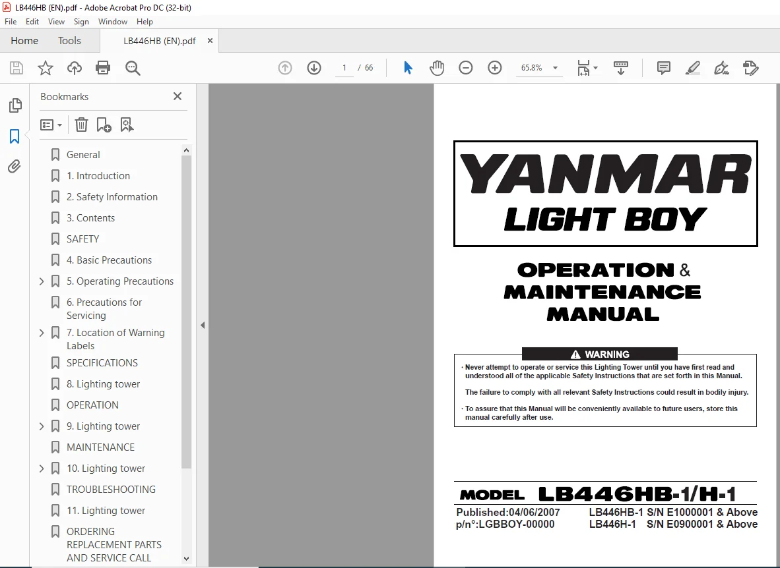The image size is (780, 568).
Task: Jump to General bookmark
Action: pyautogui.click(x=83, y=155)
